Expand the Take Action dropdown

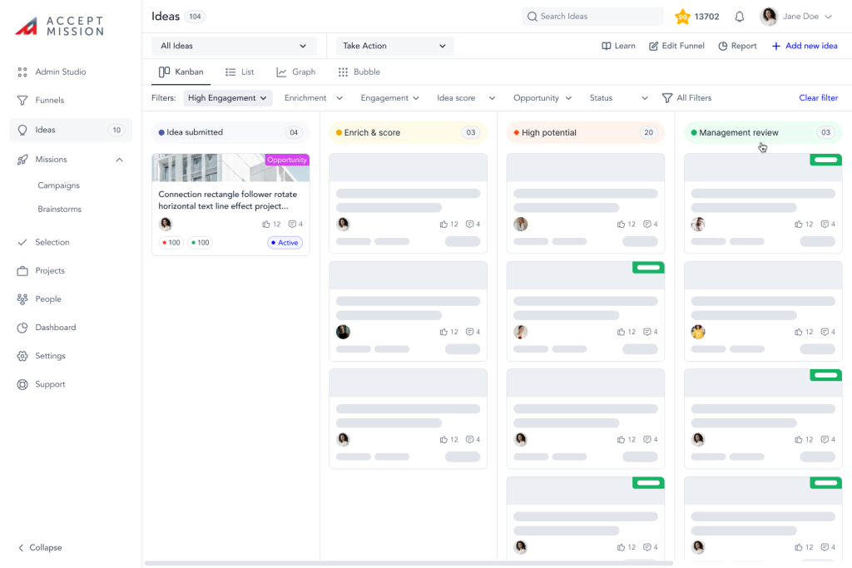click(394, 46)
